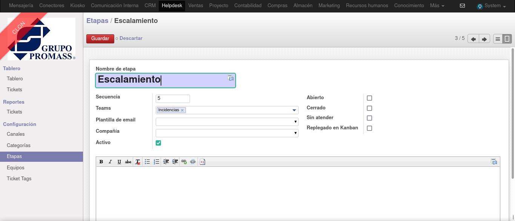Click the page vertical scrollbar
The height and width of the screenshot is (221, 515).
point(513,113)
